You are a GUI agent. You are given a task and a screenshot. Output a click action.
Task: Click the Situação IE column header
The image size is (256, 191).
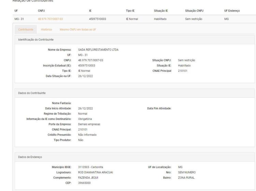tap(161, 11)
